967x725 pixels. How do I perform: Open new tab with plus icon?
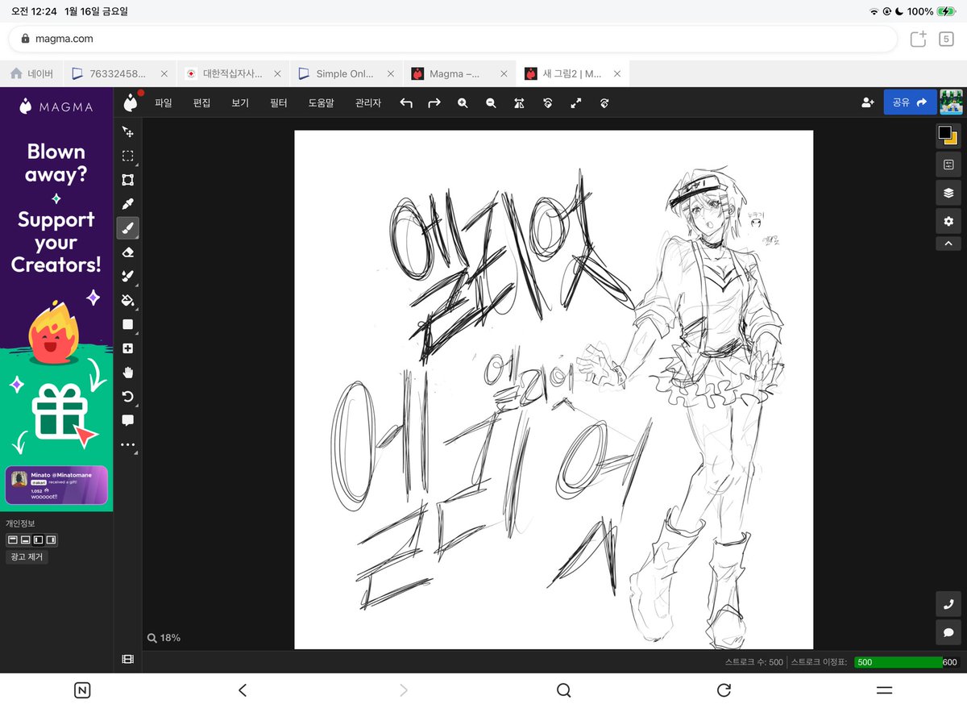918,39
